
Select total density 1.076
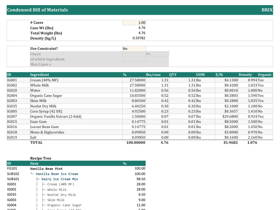(252, 143)
